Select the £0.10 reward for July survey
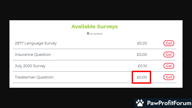The width and height of the screenshot is (192, 108). pos(142,66)
